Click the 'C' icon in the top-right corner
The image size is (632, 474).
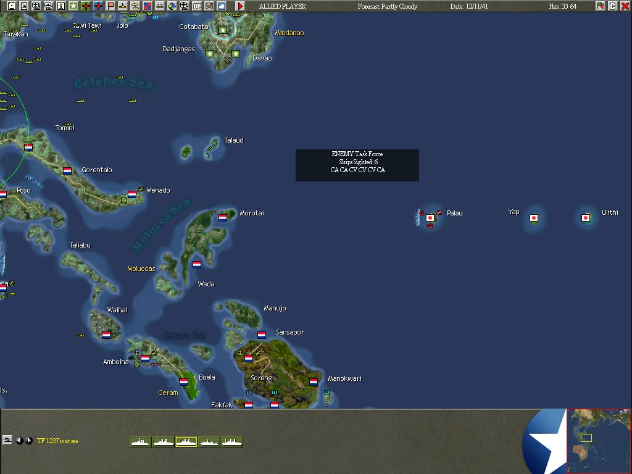(x=613, y=6)
